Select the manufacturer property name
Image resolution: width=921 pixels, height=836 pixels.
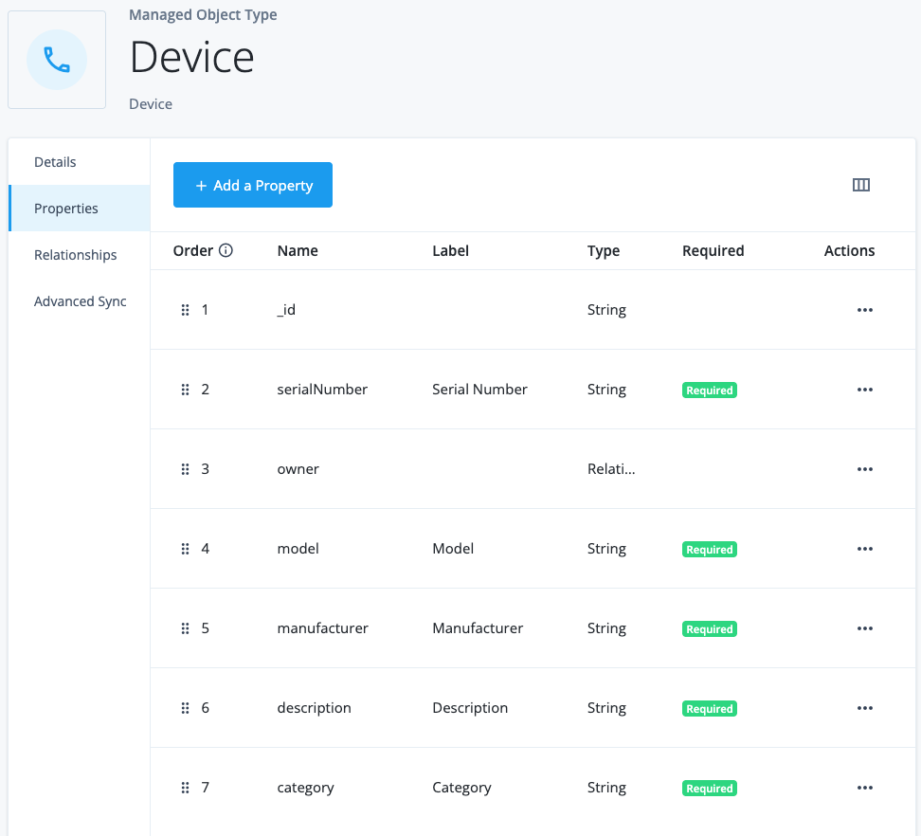tap(322, 628)
